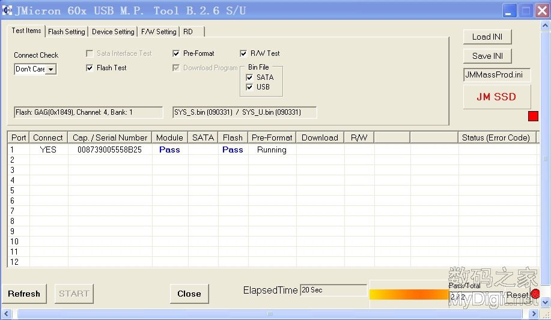Click the Connect column header

click(49, 137)
